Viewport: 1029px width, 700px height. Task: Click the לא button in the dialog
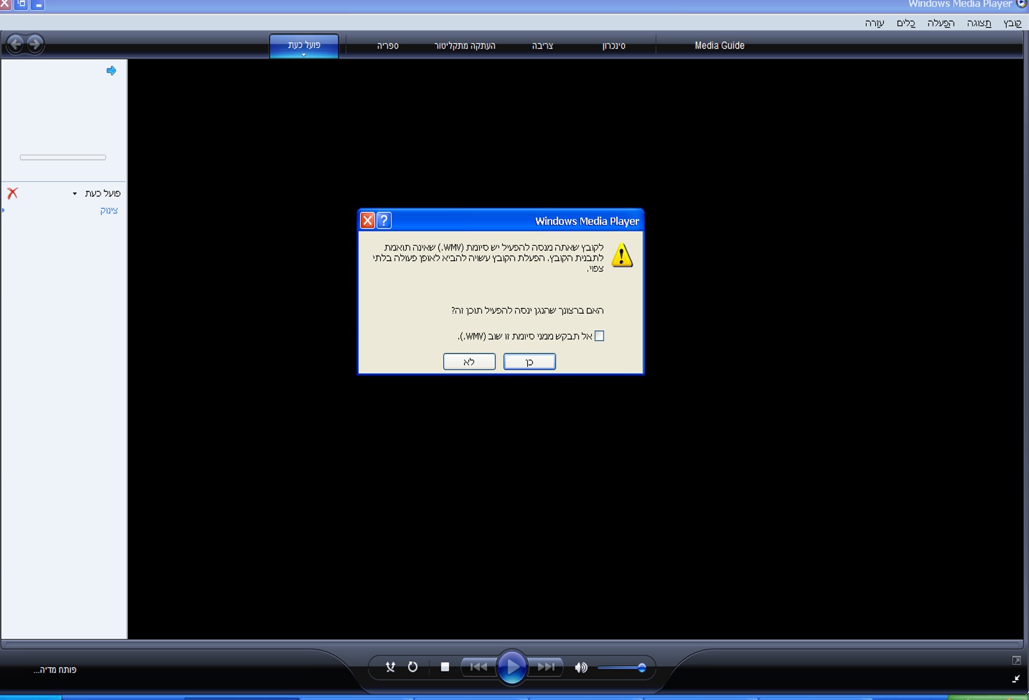coord(469,362)
